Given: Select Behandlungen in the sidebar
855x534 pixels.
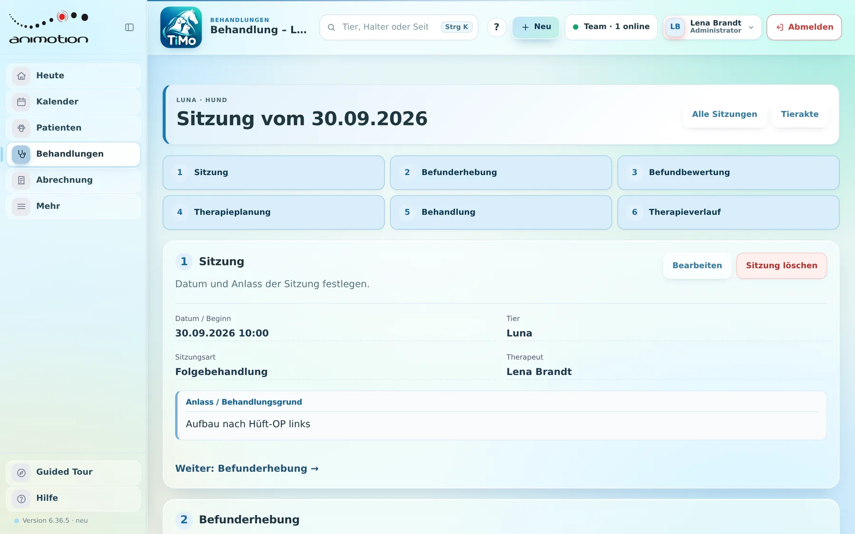Looking at the screenshot, I should (x=73, y=154).
